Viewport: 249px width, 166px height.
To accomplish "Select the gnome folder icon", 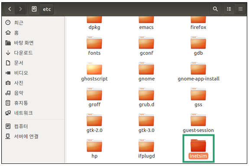I will [146, 68].
